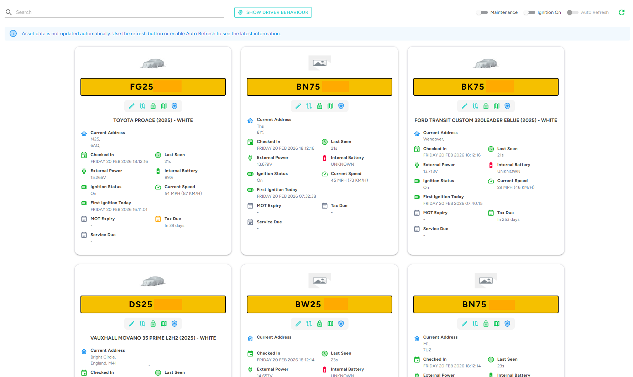Click the lock icon on BK75 card

tap(486, 106)
